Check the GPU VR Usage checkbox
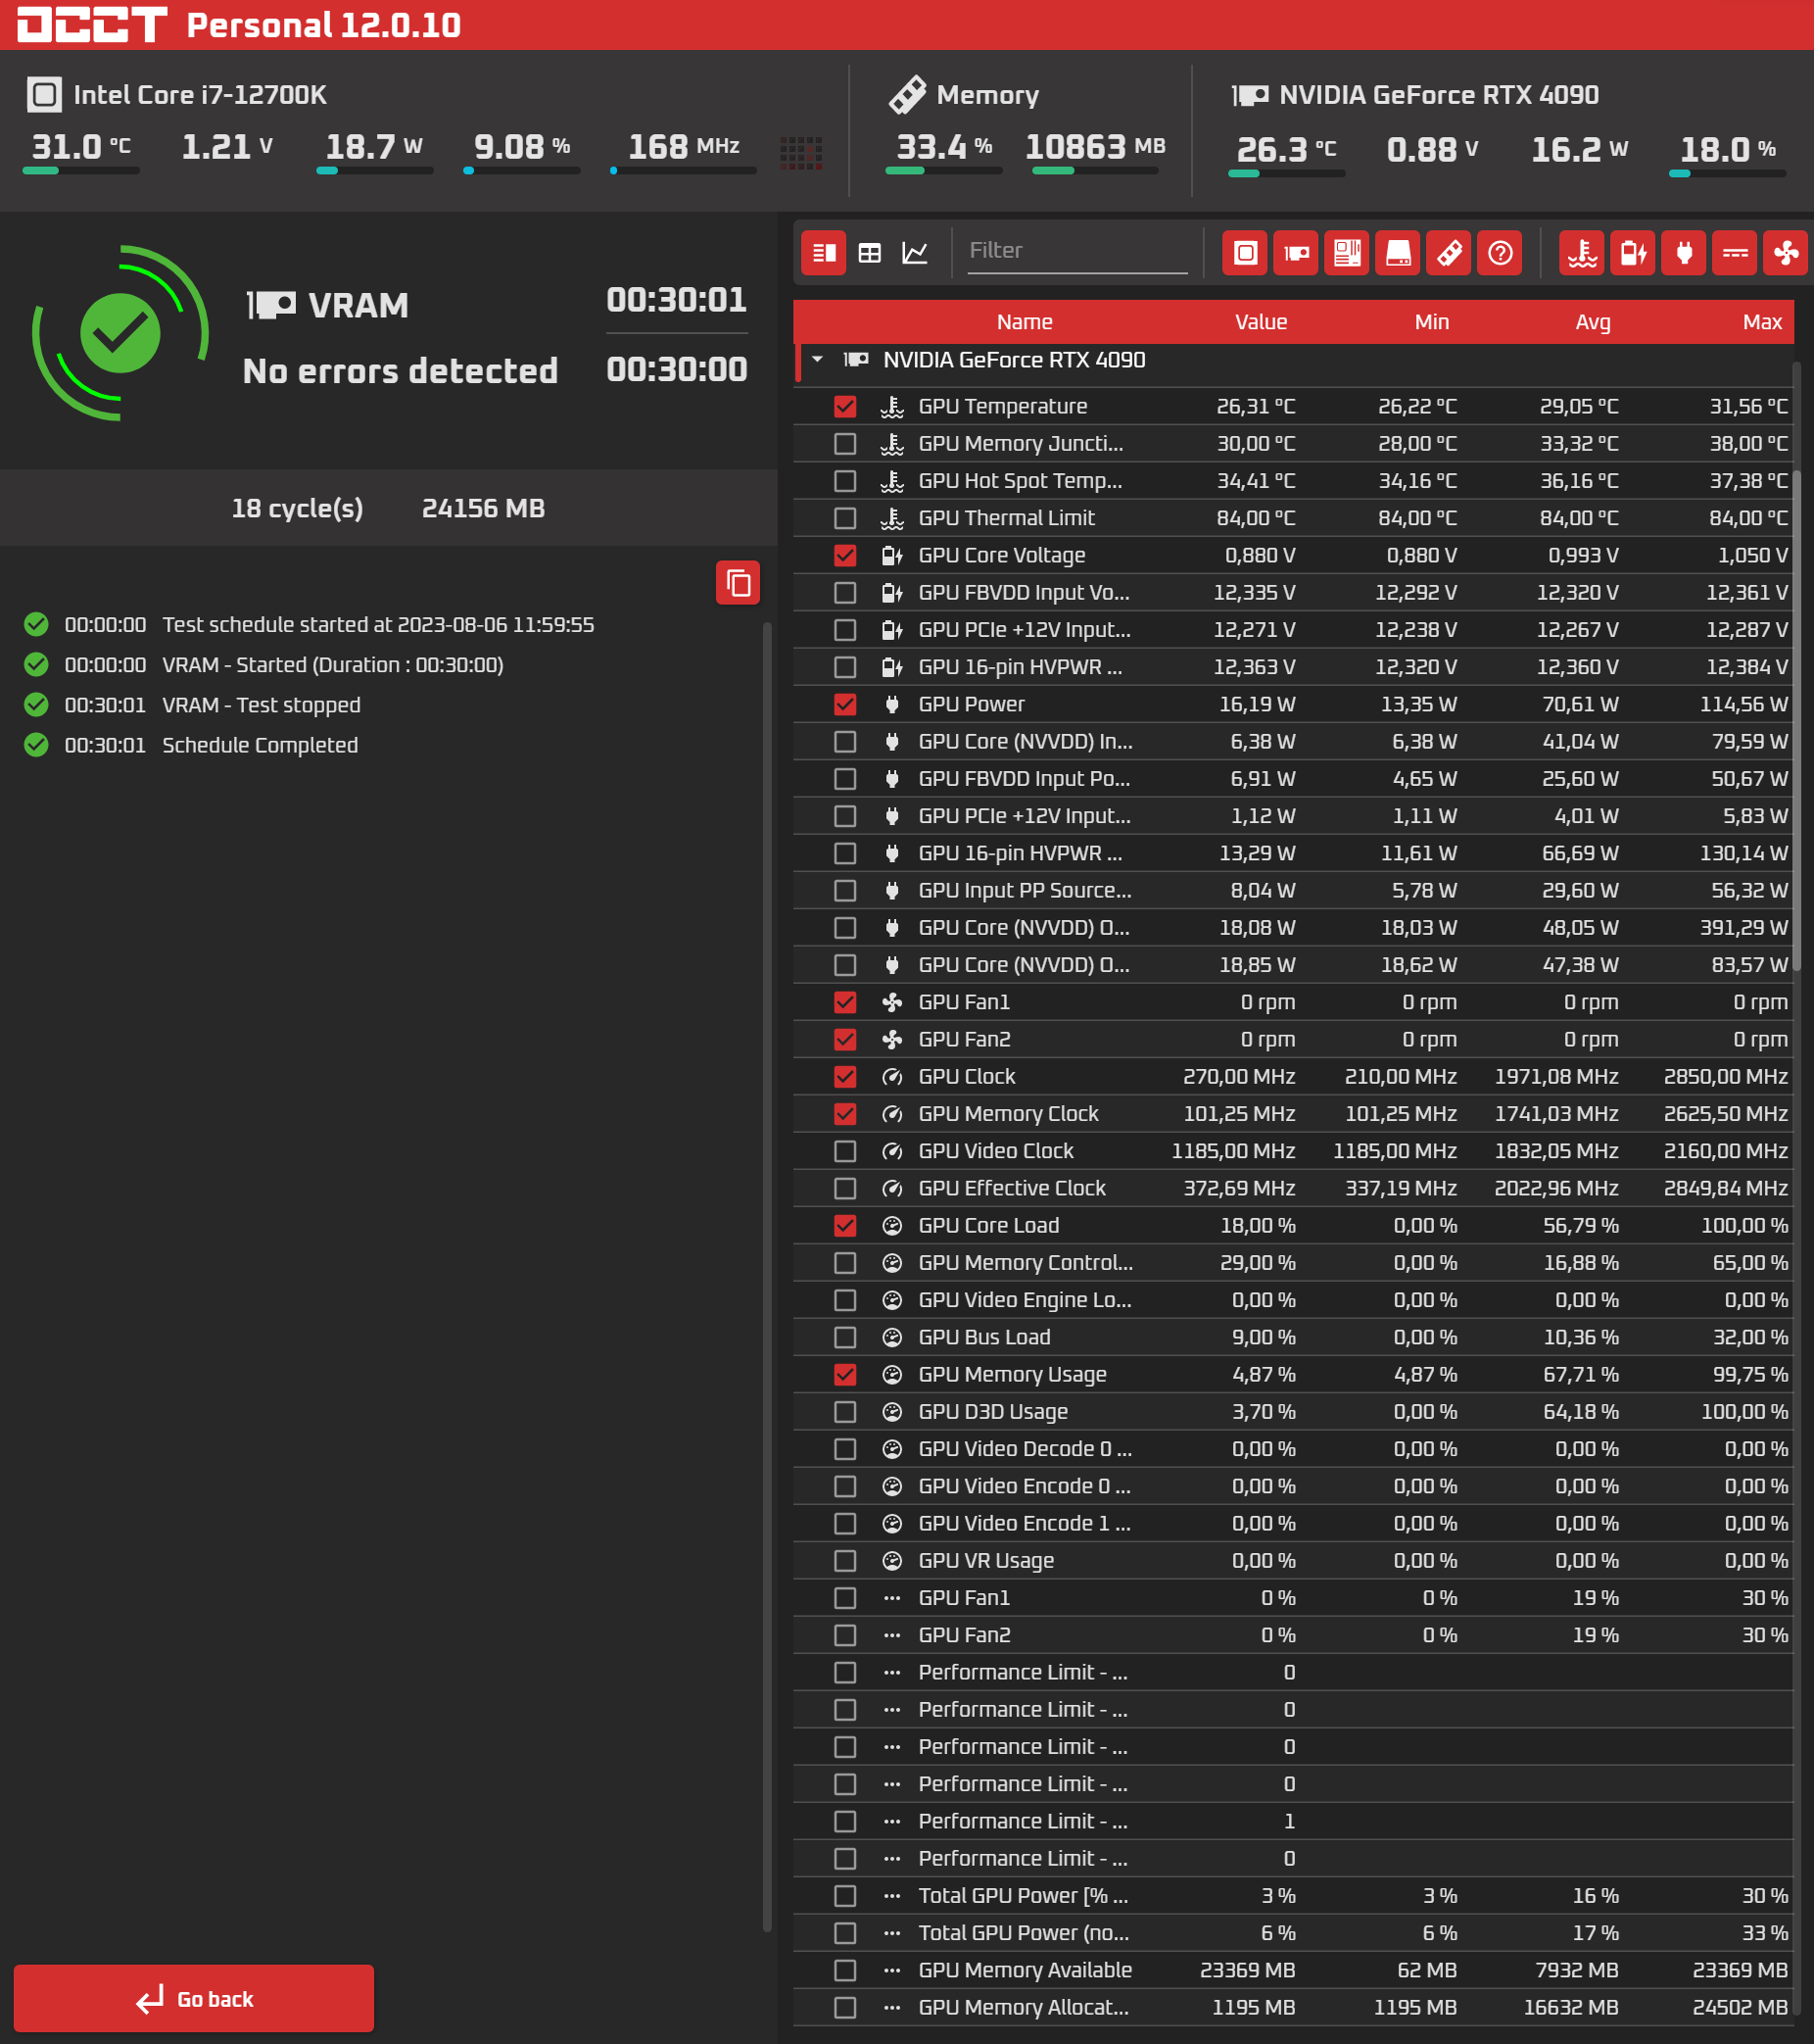 point(845,1561)
